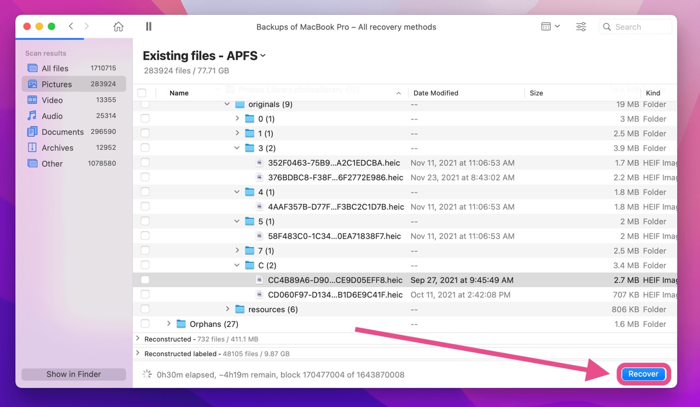Click the Orphans folder icon
This screenshot has width=700, height=407.
click(x=181, y=324)
